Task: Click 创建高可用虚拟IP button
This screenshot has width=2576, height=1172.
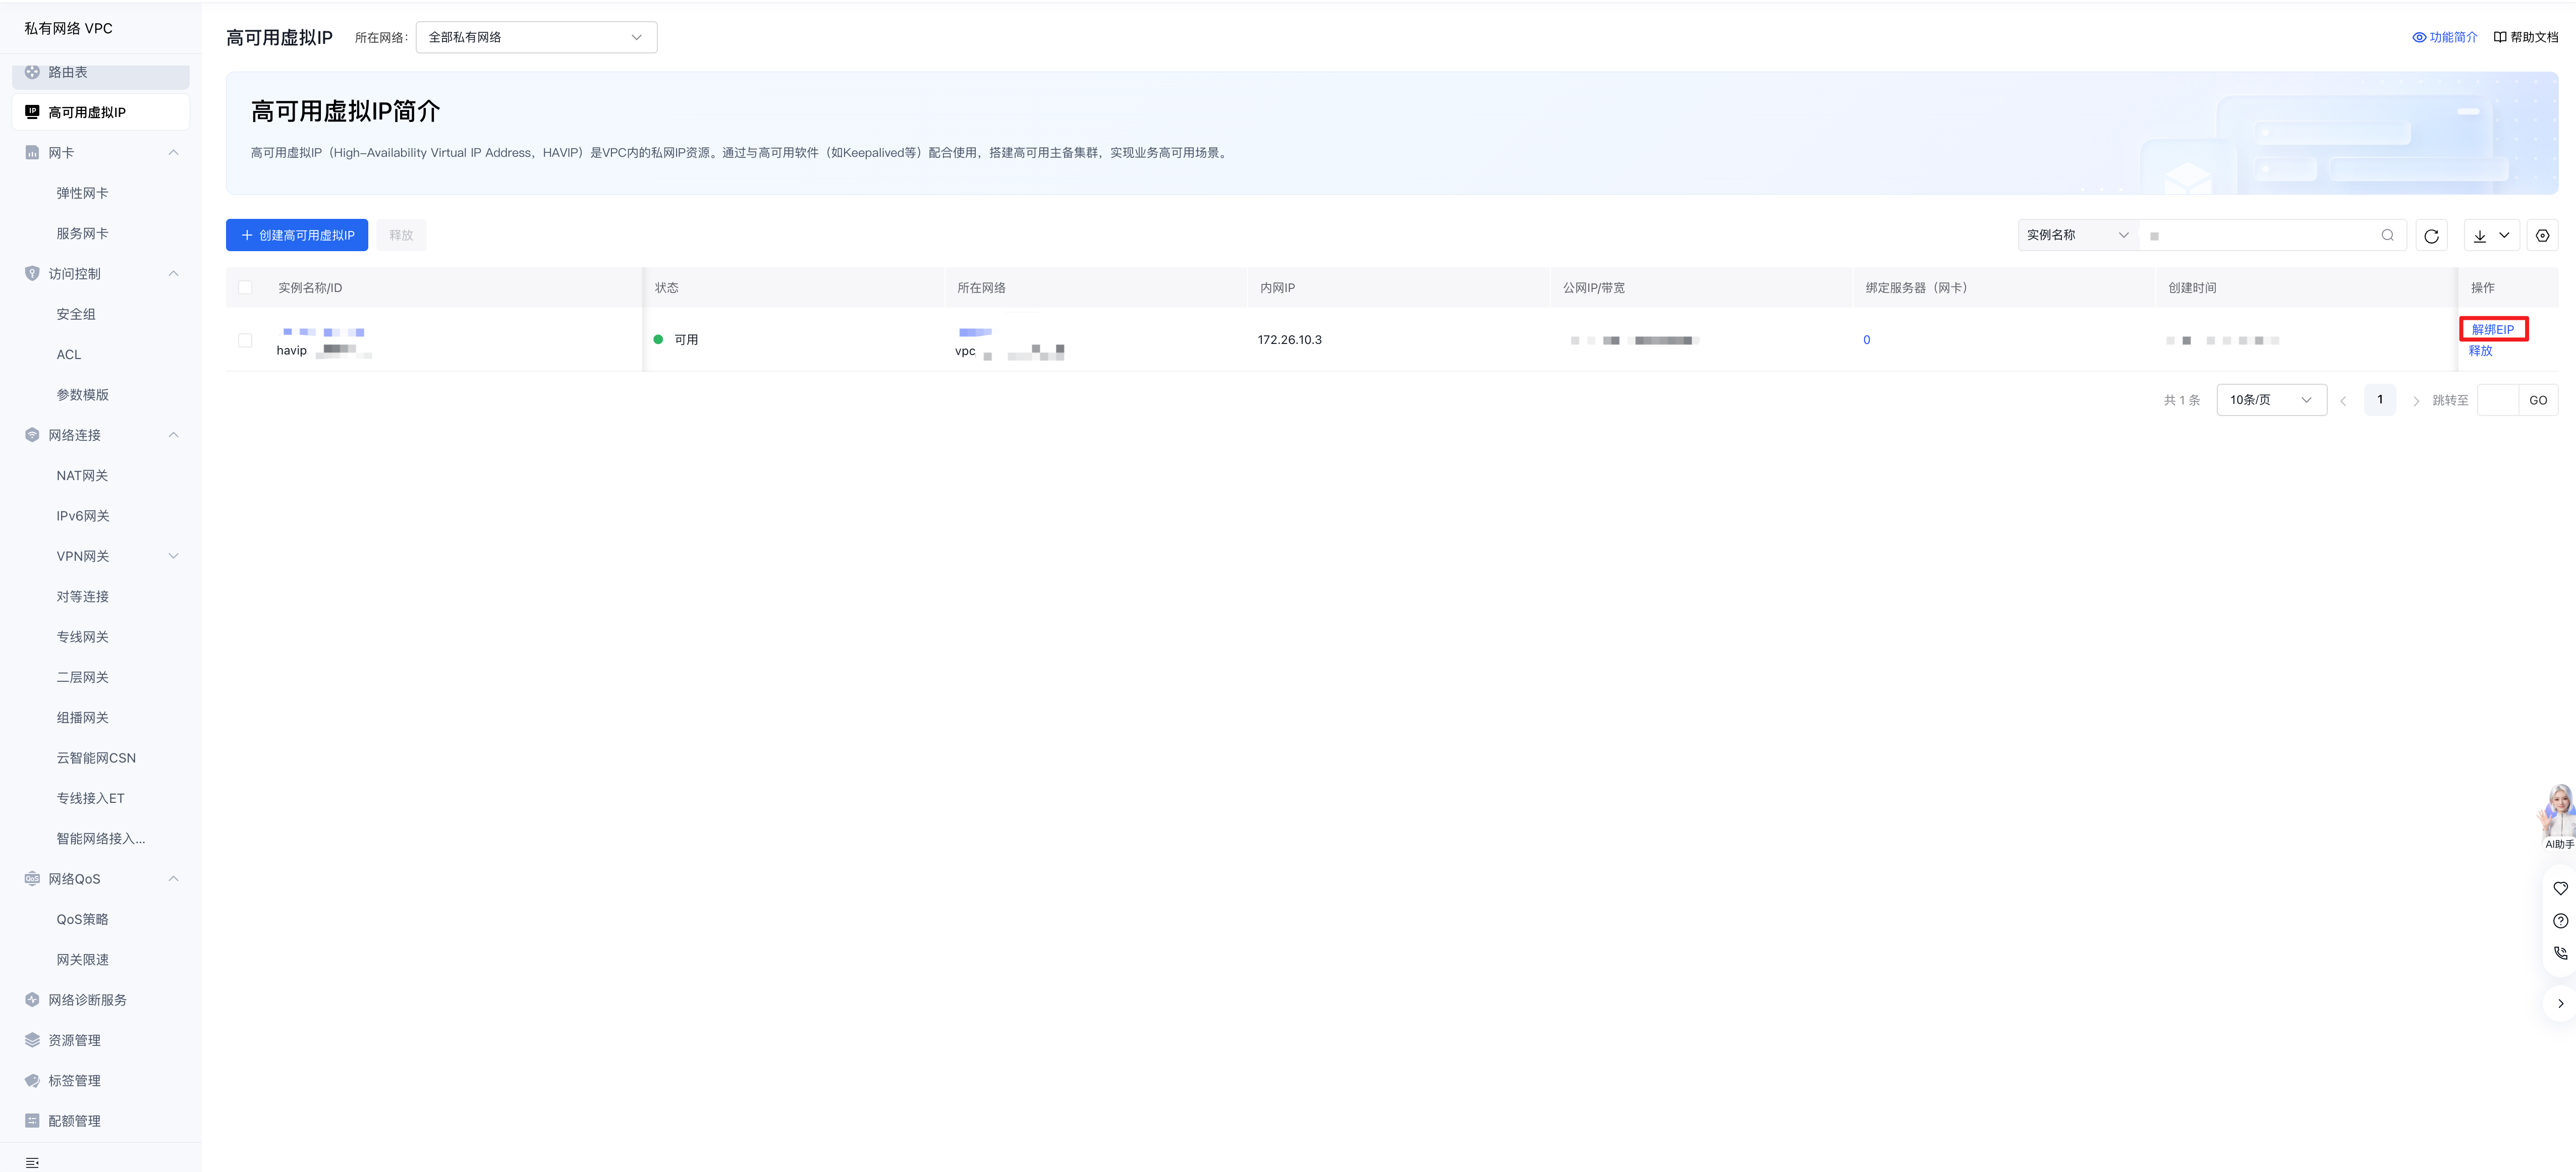Action: (x=297, y=235)
